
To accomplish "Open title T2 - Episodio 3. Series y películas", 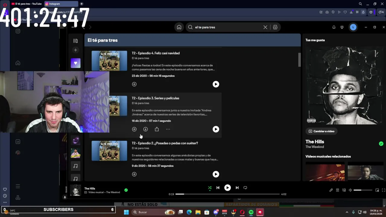I will [155, 98].
